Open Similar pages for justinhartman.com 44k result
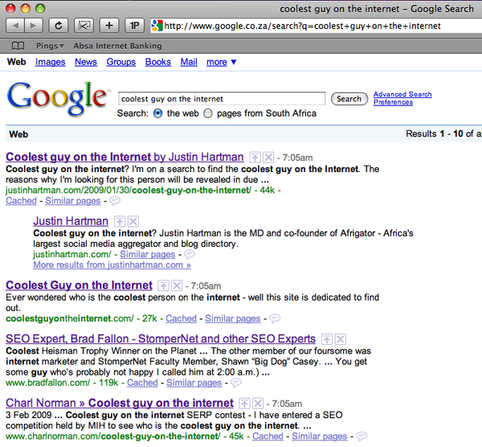The height and width of the screenshot is (447, 482). 73,201
